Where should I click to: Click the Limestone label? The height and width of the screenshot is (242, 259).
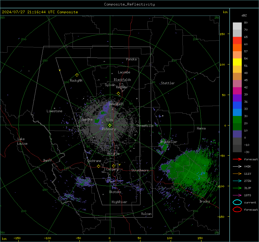(x=54, y=111)
